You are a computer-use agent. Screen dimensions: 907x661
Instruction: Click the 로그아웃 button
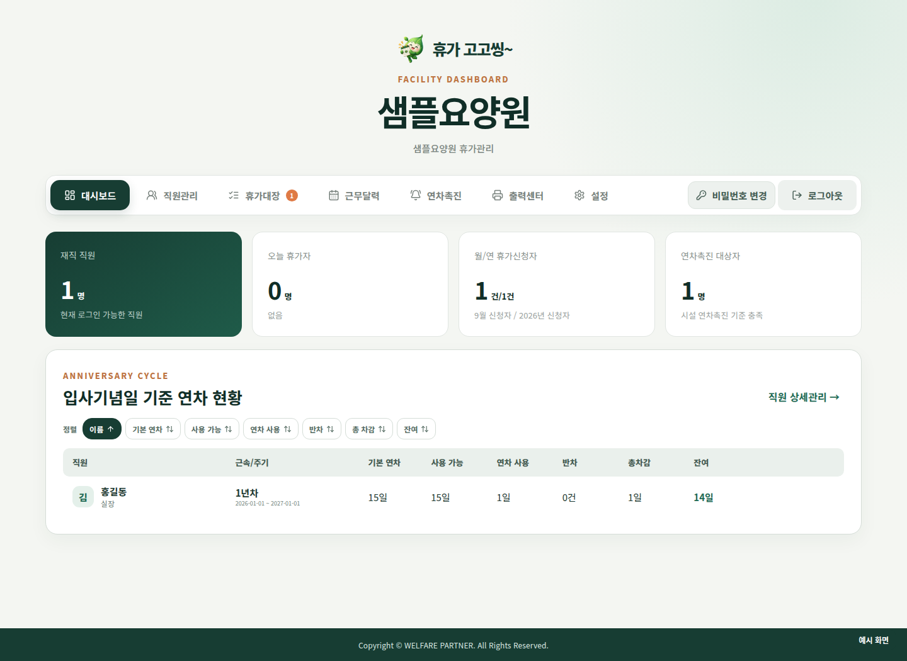click(817, 195)
